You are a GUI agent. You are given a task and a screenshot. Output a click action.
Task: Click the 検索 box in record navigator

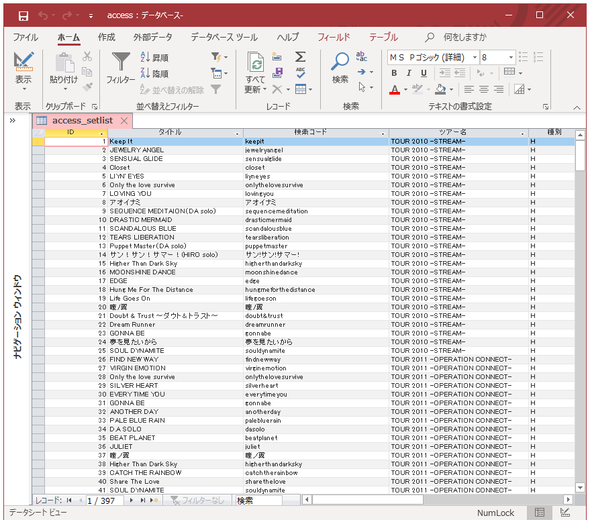click(x=259, y=501)
